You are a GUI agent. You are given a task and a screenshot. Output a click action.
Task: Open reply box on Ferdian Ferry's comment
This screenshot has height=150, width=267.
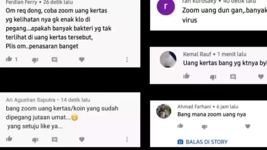point(55,60)
